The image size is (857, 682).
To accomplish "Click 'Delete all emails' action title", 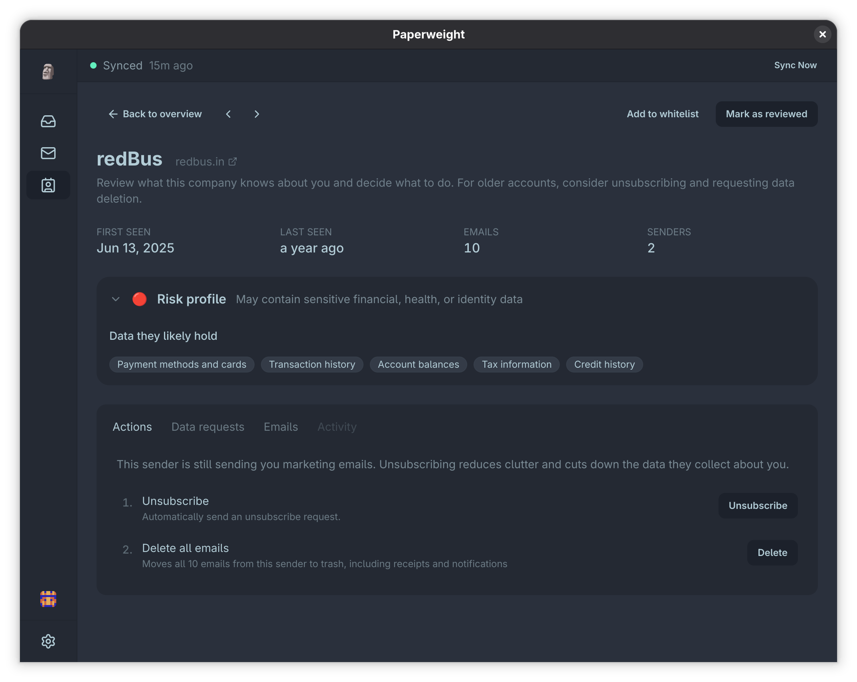I will point(186,548).
